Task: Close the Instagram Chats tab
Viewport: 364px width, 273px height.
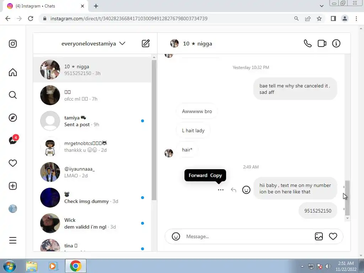Action: coord(82,6)
